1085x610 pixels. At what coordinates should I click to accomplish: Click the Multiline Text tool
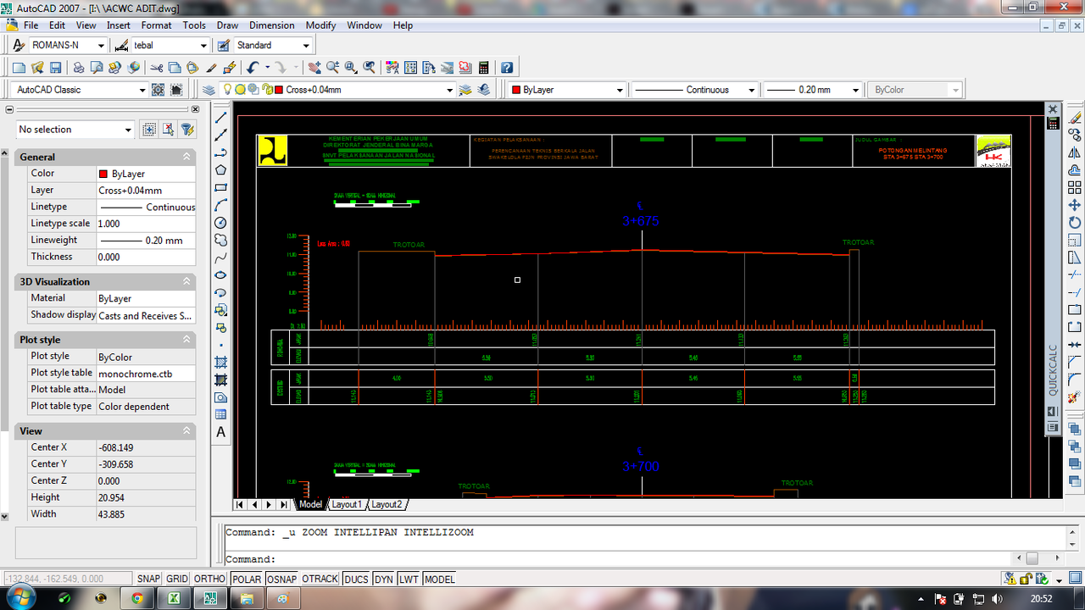point(221,432)
